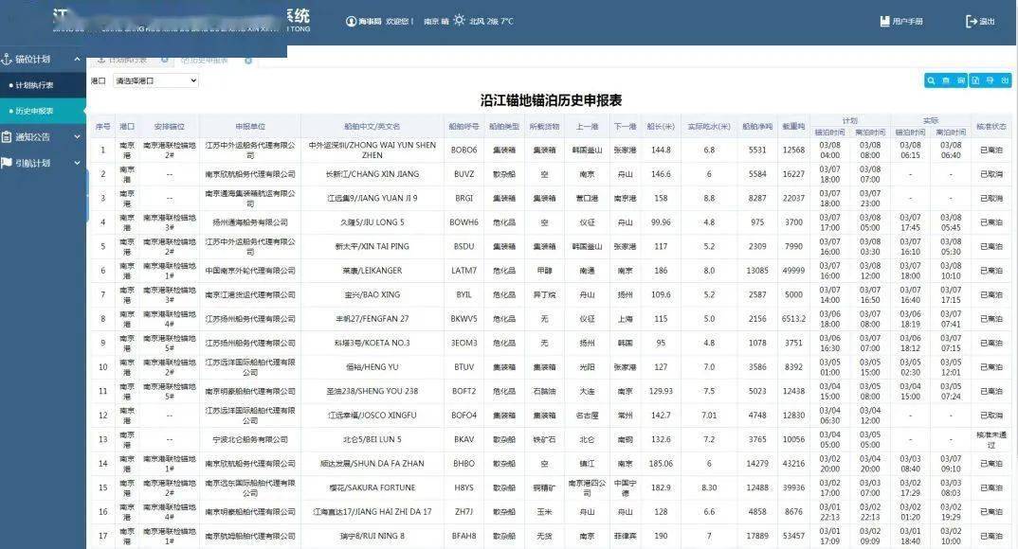
Task: Click the anchor icon on 计划执行表 tab
Action: [101, 59]
